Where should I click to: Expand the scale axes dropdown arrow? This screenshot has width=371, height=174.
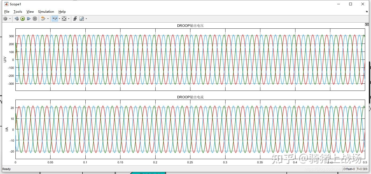[69, 19]
